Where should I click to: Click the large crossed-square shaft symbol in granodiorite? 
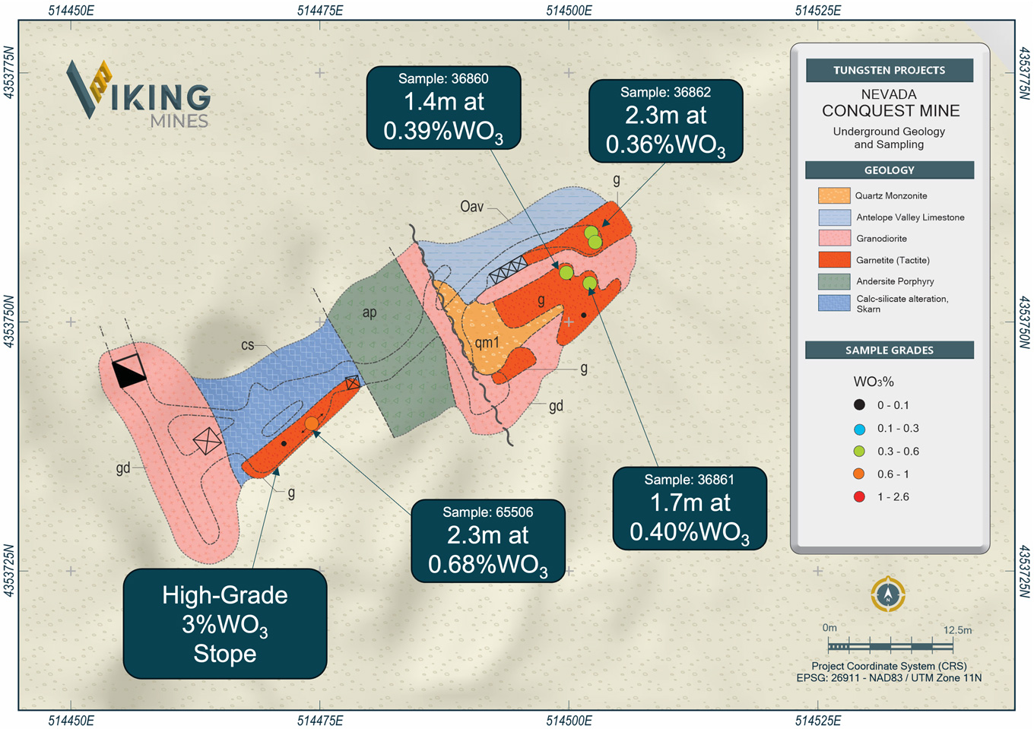207,440
